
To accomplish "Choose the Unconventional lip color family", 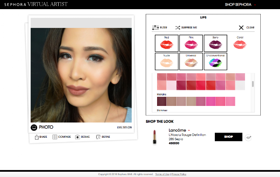I will pyautogui.click(x=216, y=61).
